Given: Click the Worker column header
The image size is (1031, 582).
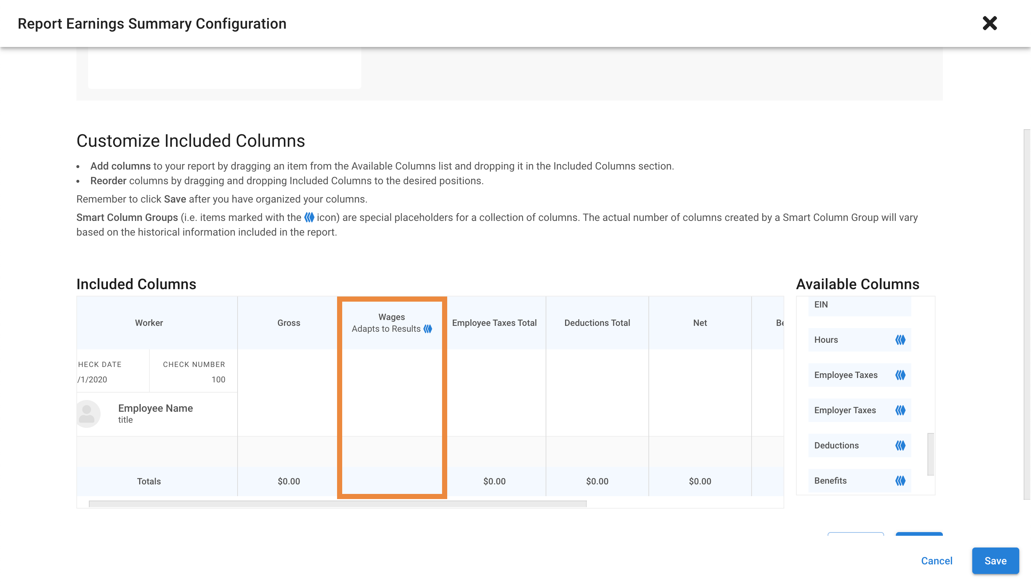Looking at the screenshot, I should [x=149, y=323].
